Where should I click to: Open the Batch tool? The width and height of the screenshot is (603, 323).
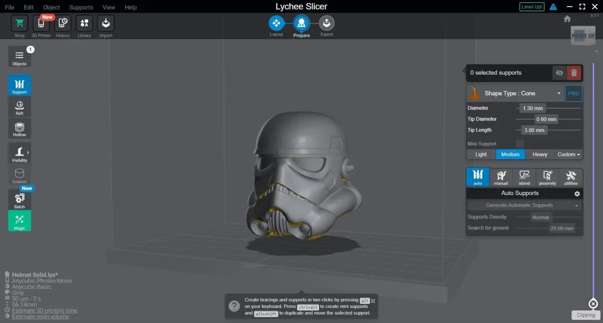(20, 200)
